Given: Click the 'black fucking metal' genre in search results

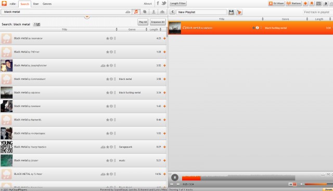Looking at the screenshot, I should (130, 92).
